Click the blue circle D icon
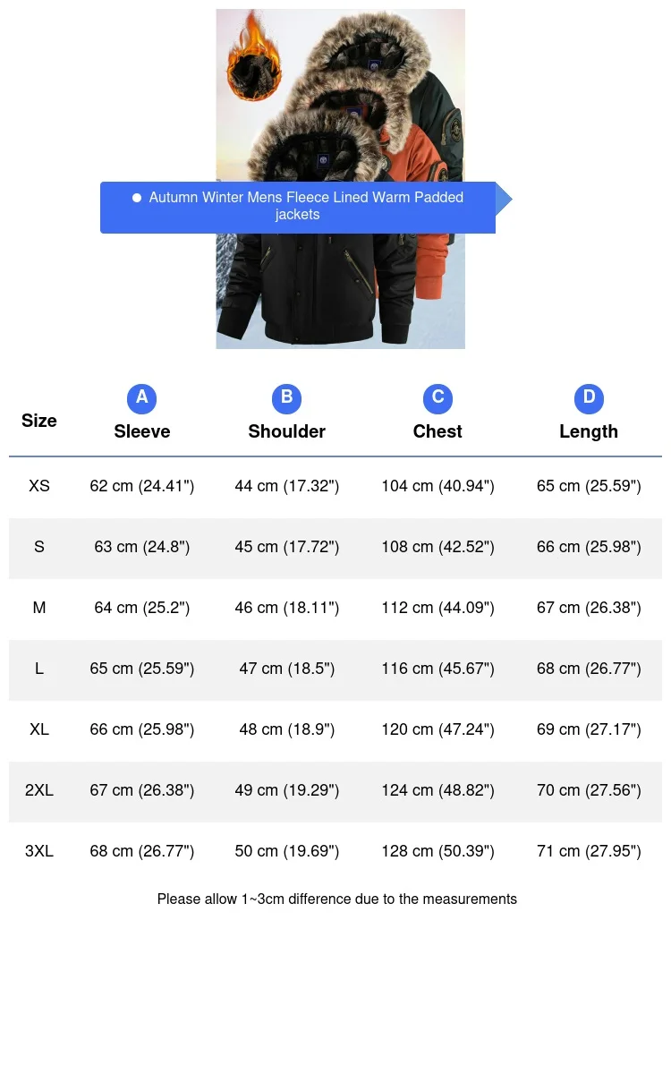 click(589, 398)
